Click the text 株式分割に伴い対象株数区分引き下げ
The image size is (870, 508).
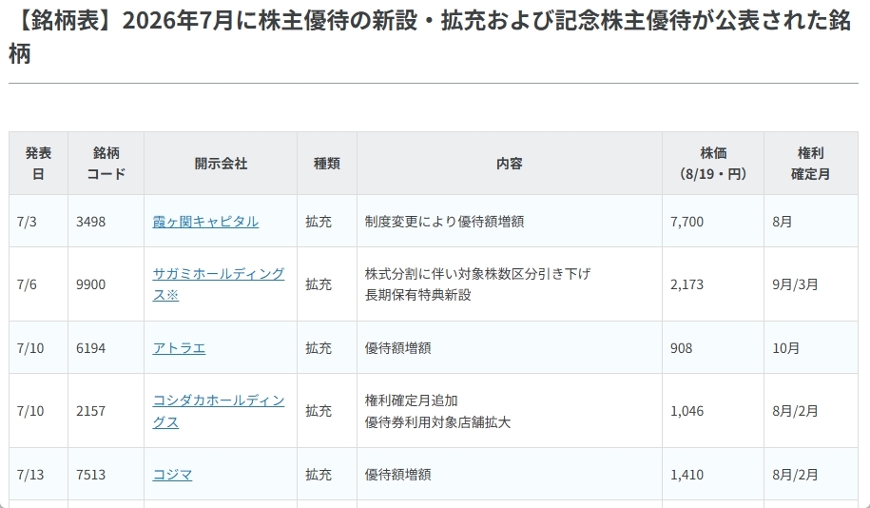pos(477,274)
